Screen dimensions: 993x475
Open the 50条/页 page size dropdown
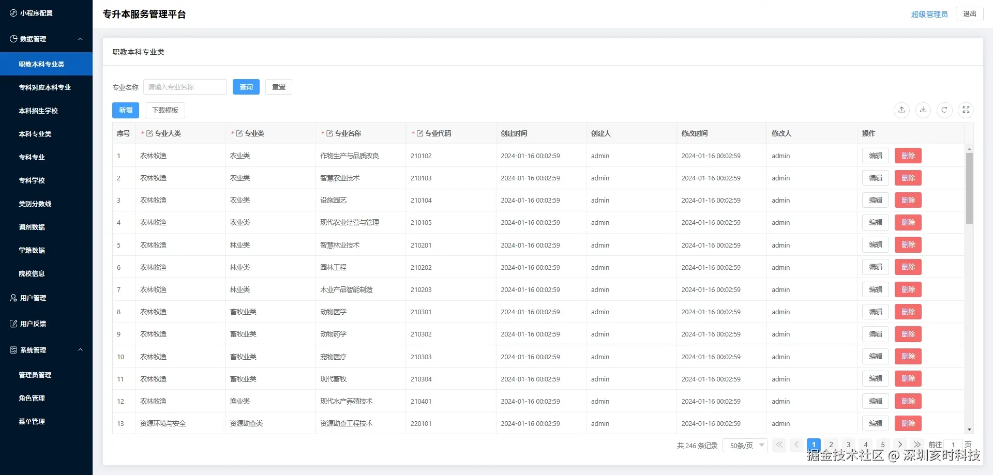pos(745,445)
